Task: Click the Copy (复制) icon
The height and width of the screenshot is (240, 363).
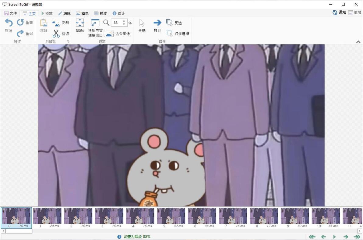Action: tap(56, 23)
